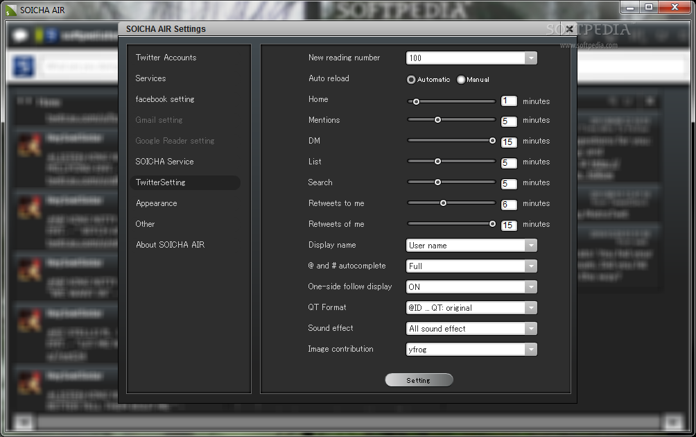
Task: Click the Search reload interval slider
Action: [x=451, y=182]
